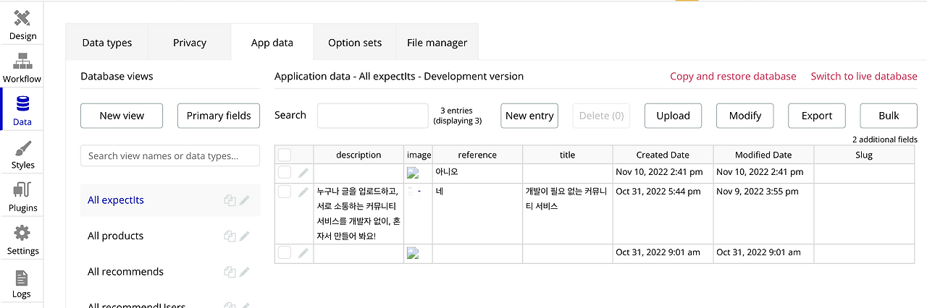Check the first row's checkbox
Viewport: 927px width, 308px height.
(x=285, y=172)
